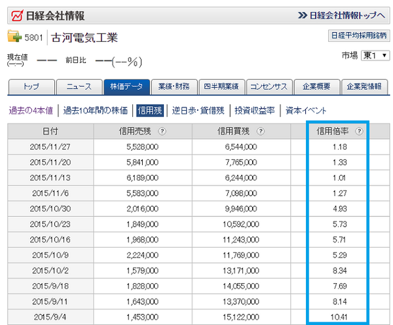This screenshot has width=393, height=325.
Task: Click buy balance value 7,765,000
Action: click(241, 162)
